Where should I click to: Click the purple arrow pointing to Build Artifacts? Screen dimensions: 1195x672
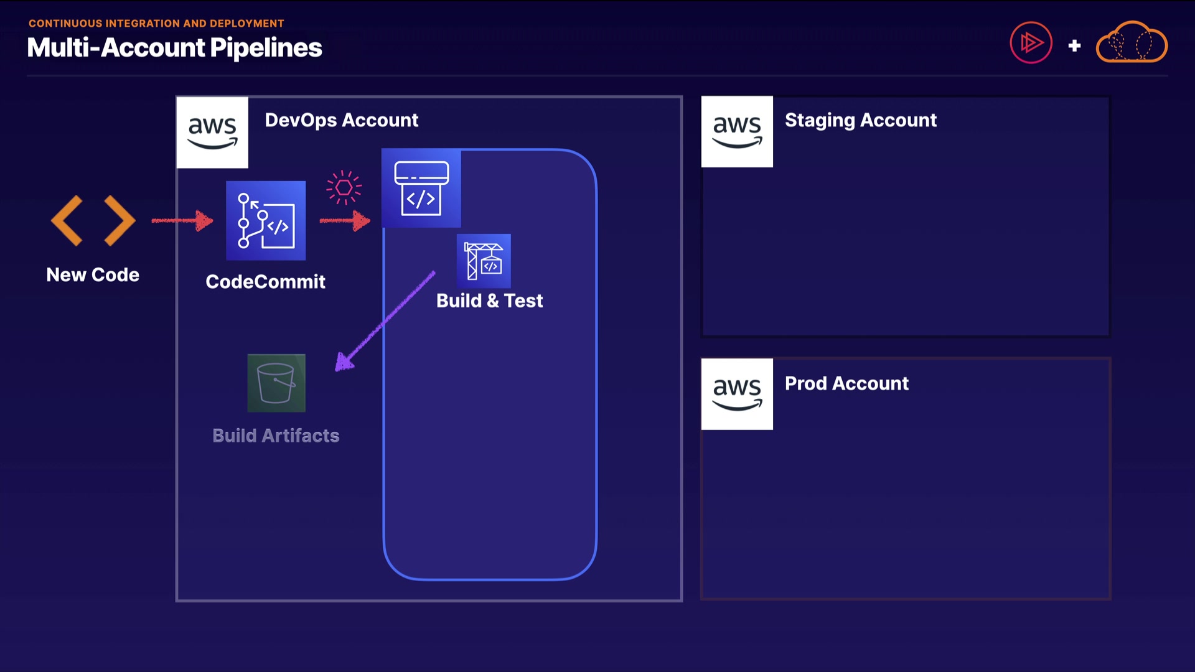pyautogui.click(x=385, y=322)
